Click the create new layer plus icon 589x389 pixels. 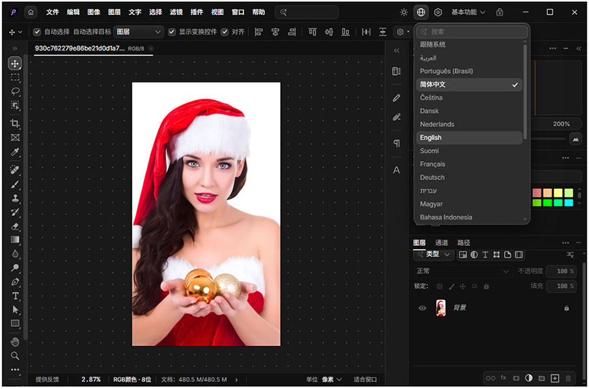click(x=555, y=378)
